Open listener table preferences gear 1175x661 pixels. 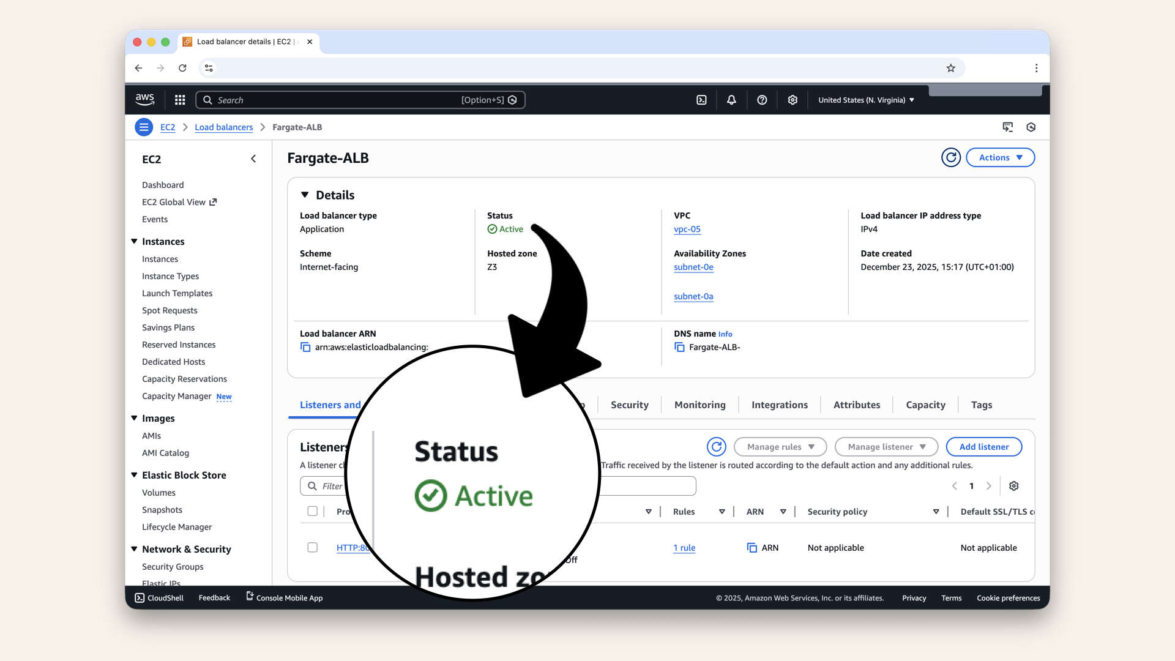click(x=1014, y=486)
